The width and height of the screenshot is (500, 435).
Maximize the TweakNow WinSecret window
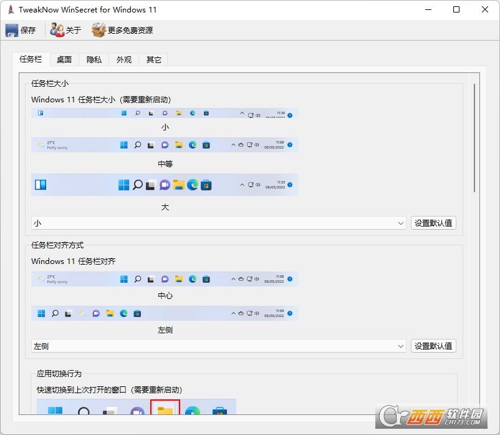click(456, 9)
